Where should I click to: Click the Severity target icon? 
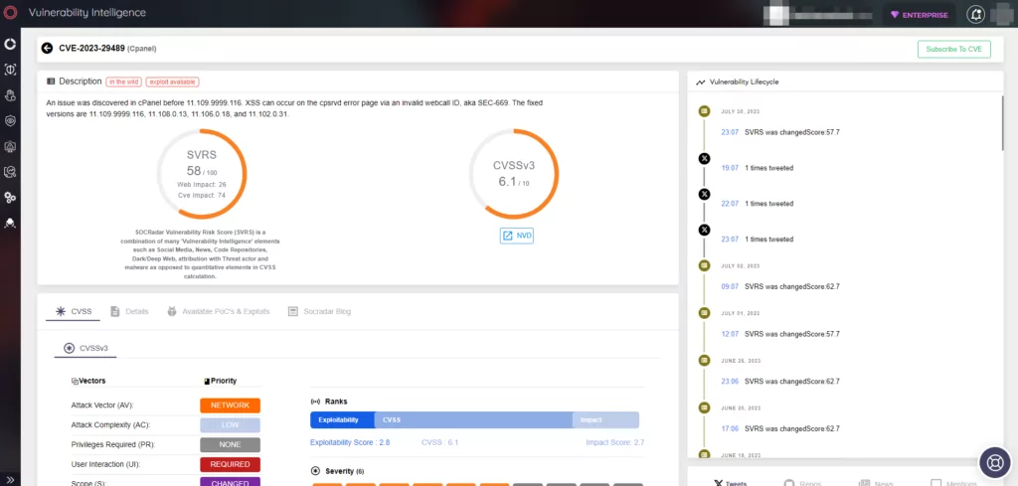pyautogui.click(x=315, y=471)
